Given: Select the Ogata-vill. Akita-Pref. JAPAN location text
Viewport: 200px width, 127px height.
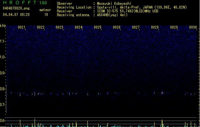Looking at the screenshot, I should coord(142,7).
